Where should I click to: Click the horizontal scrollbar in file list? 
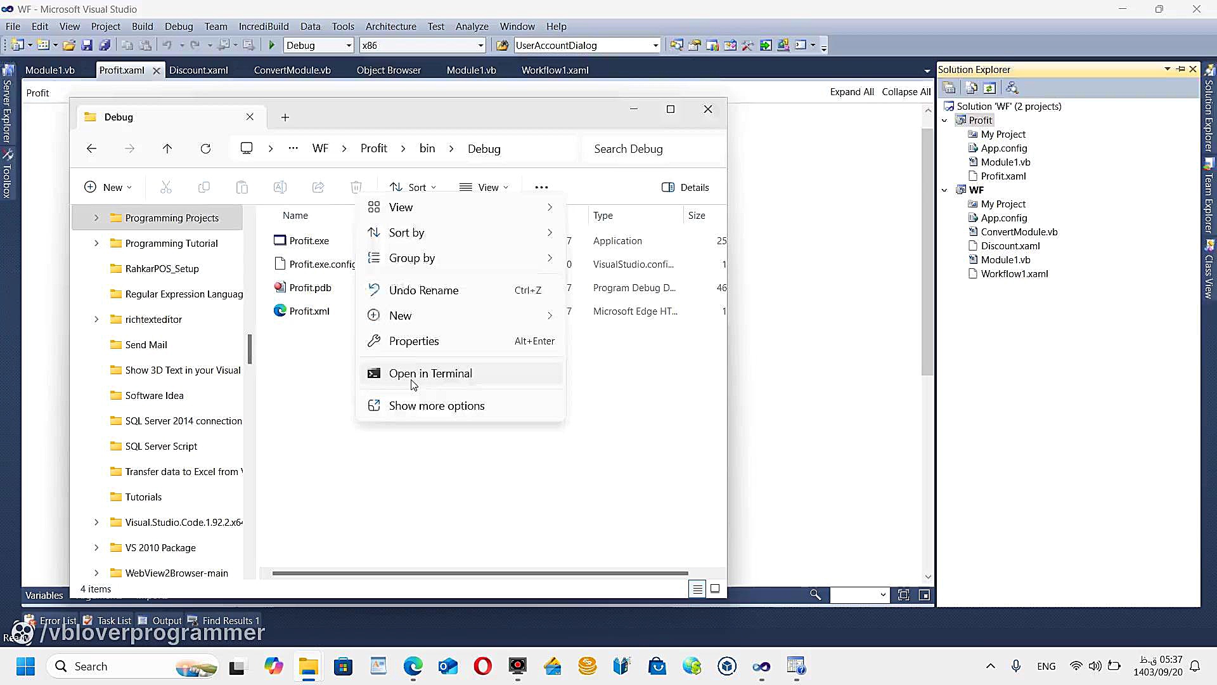[x=480, y=573]
